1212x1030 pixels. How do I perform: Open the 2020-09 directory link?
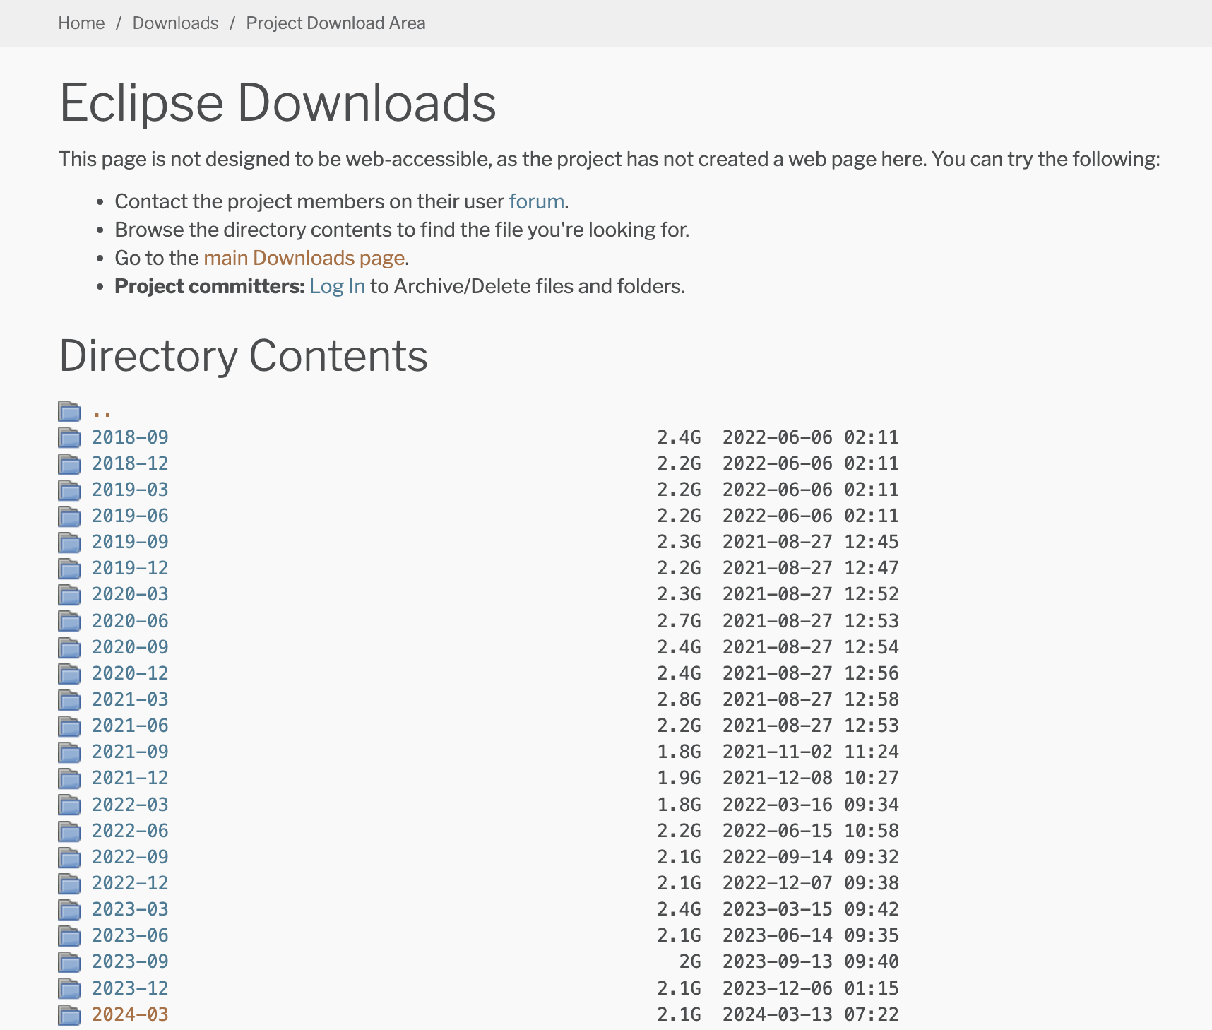pyautogui.click(x=130, y=647)
